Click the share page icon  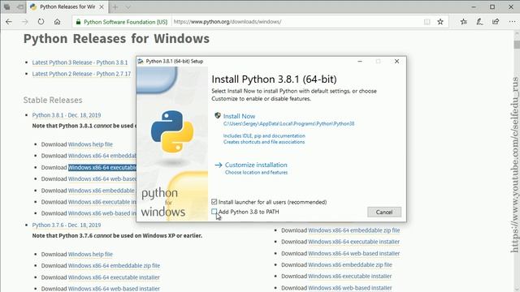click(496, 22)
